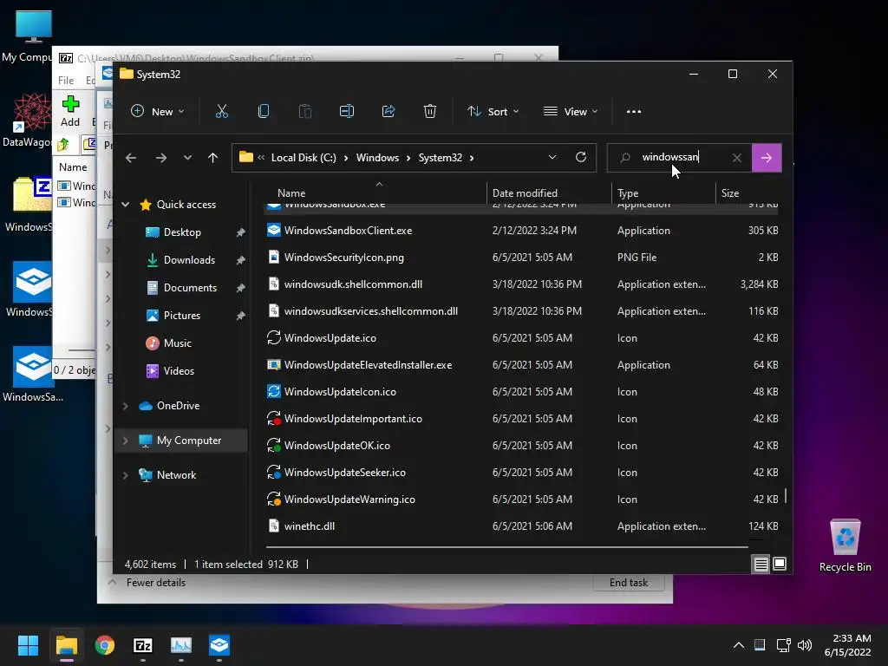Open Recycle Bin on the desktop
888x666 pixels.
(x=845, y=546)
